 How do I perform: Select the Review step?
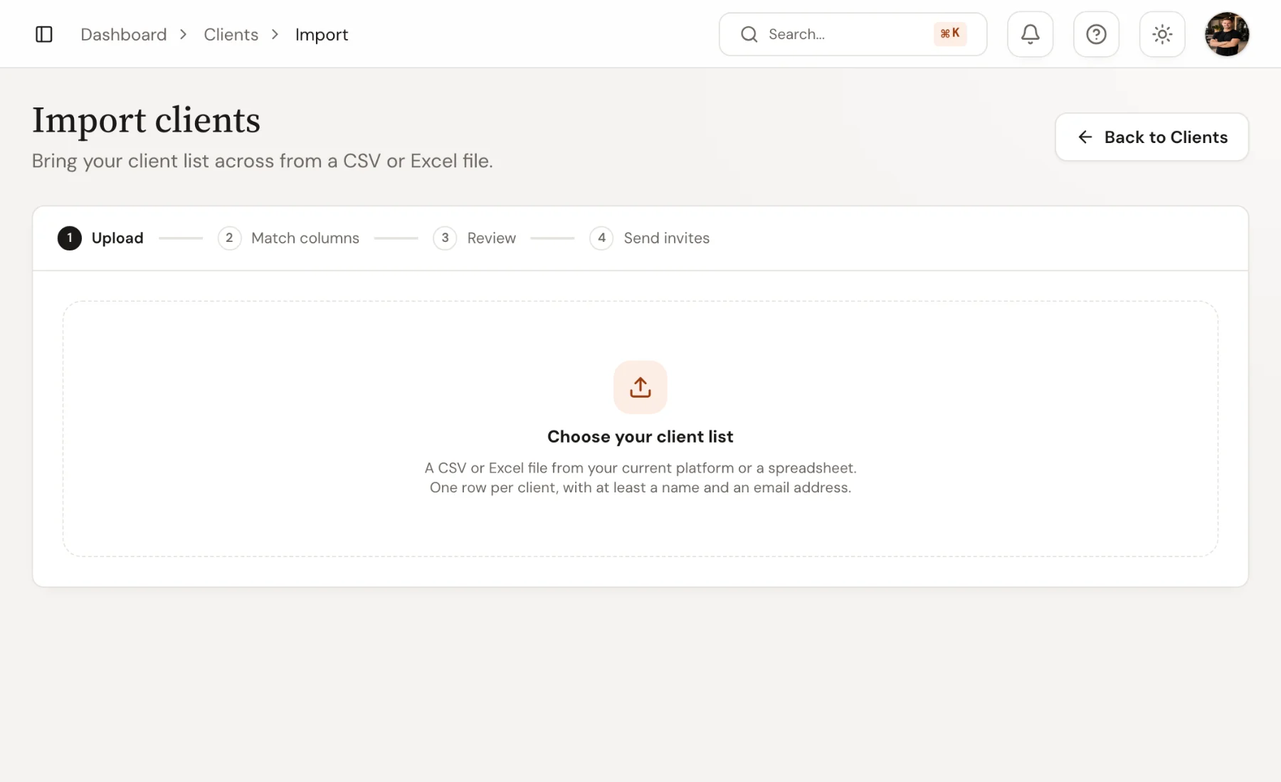click(475, 238)
